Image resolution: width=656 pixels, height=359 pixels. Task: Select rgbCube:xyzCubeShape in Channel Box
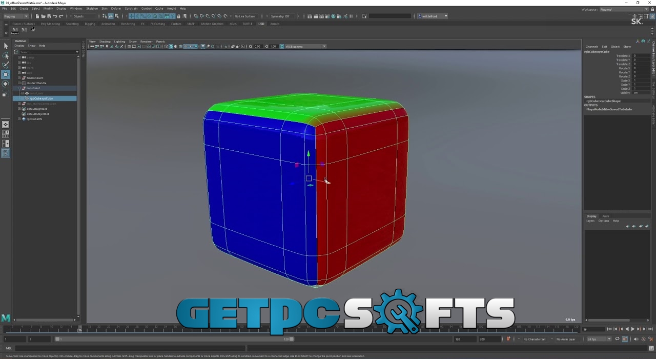[x=603, y=101]
